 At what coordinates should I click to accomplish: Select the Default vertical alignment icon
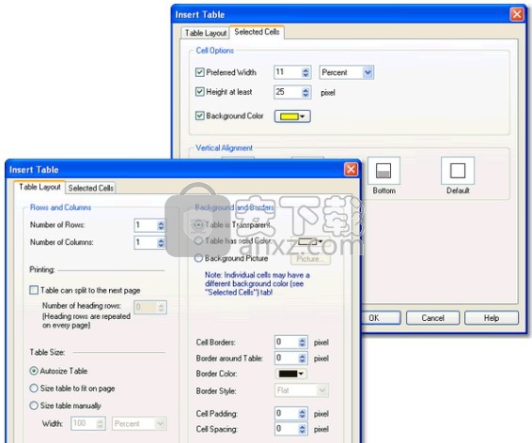click(x=458, y=171)
